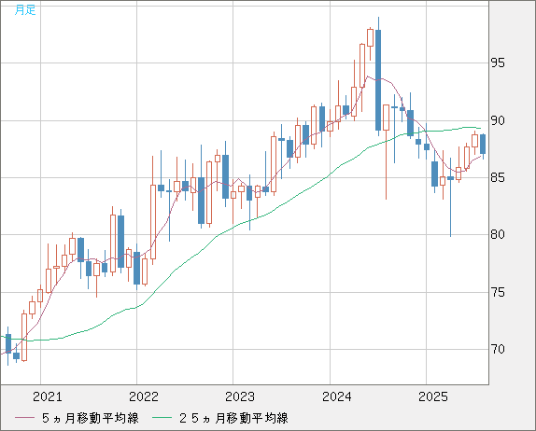Click the 2023 year axis label
536x431 pixels.
240,396
